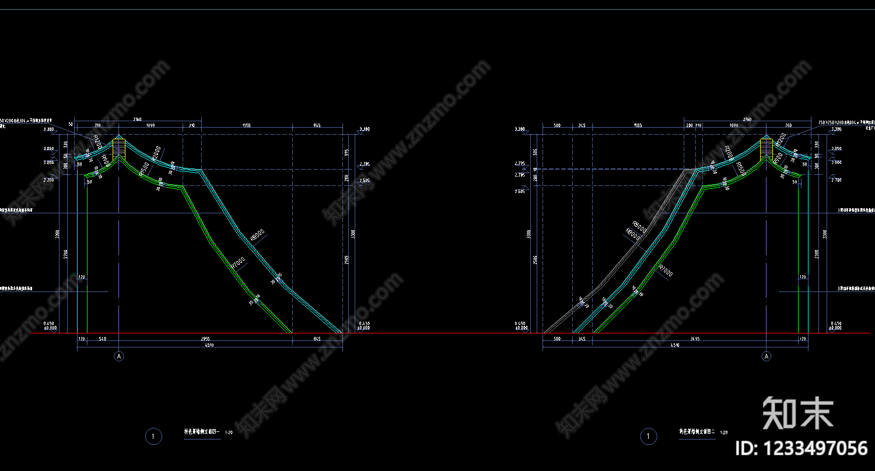This screenshot has width=875, height=471.
Task: Click grid axis bubble A under right elevation
Action: point(766,356)
